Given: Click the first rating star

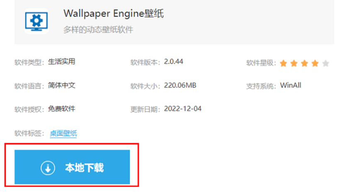Looking at the screenshot, I should pos(283,63).
